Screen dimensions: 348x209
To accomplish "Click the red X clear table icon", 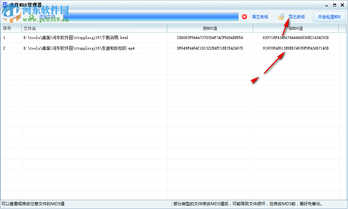I will [244, 17].
